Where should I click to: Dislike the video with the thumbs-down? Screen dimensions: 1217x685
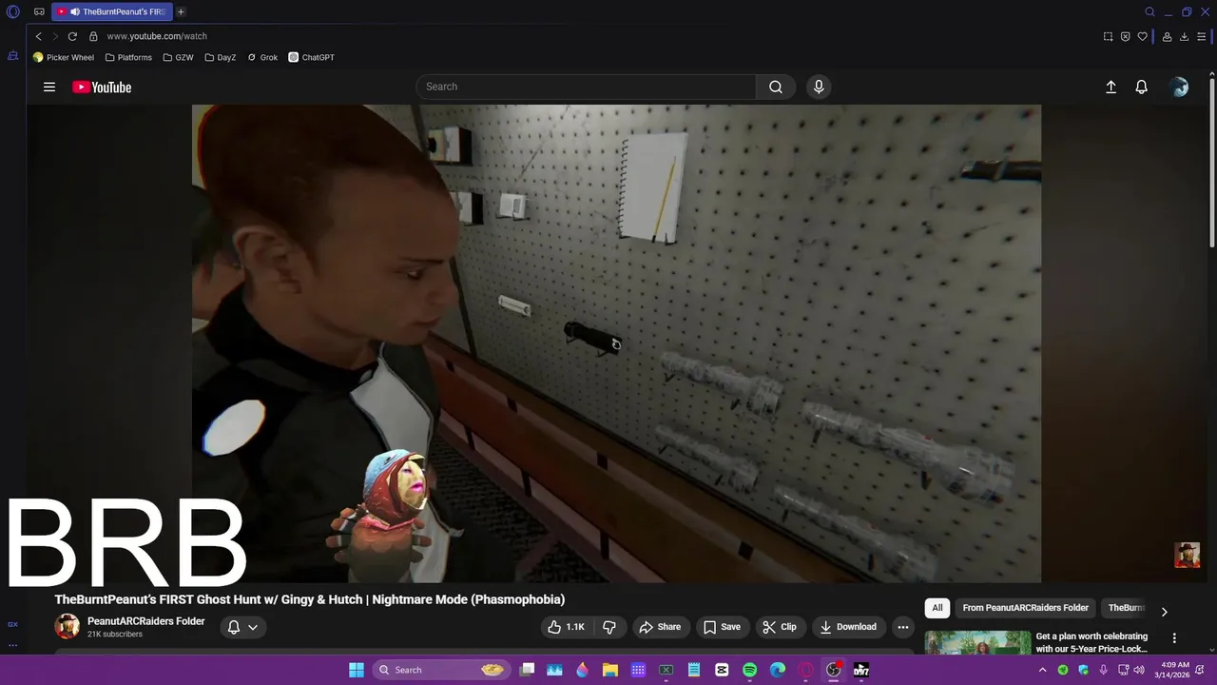609,627
